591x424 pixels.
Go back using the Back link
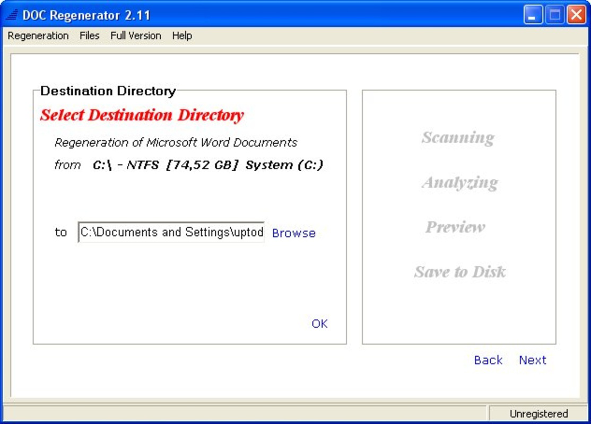[488, 360]
